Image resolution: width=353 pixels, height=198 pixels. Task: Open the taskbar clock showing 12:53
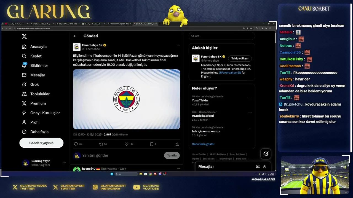tap(272, 174)
